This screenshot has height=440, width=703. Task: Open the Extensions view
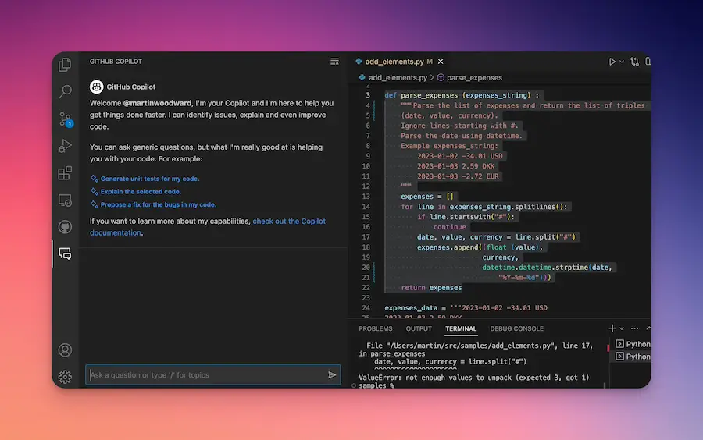click(x=65, y=172)
